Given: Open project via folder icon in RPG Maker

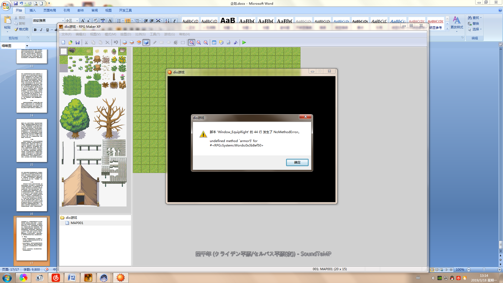Looking at the screenshot, I should [70, 42].
